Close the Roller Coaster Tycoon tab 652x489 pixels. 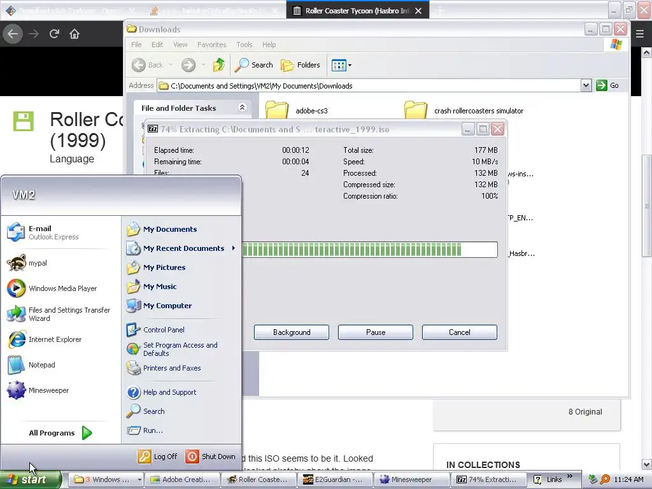[x=418, y=11]
